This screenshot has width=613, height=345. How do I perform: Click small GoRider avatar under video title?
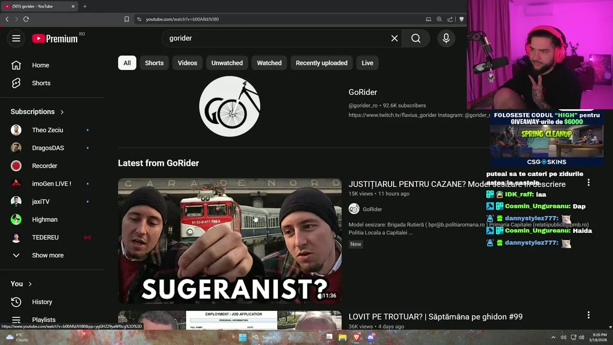click(354, 209)
